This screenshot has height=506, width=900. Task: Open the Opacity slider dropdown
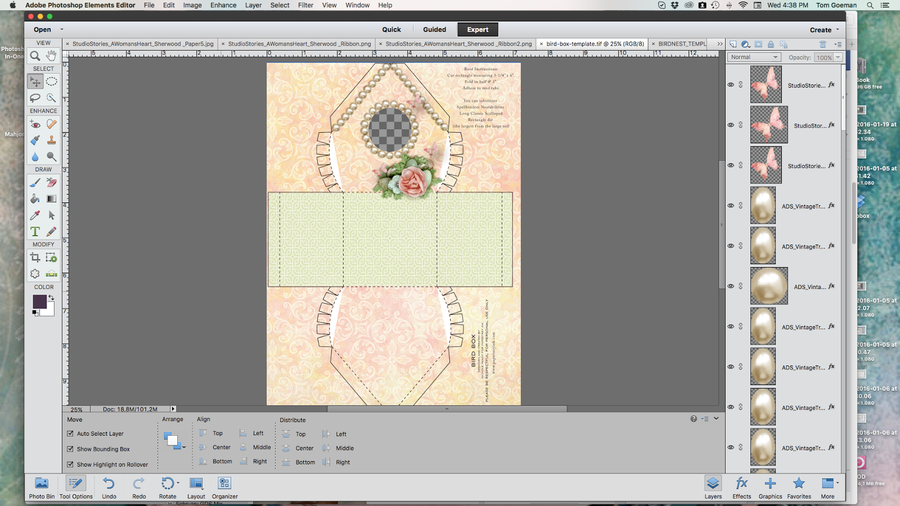838,57
